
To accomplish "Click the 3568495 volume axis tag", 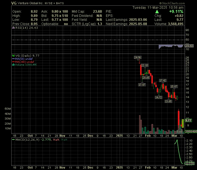I will 191,131.
